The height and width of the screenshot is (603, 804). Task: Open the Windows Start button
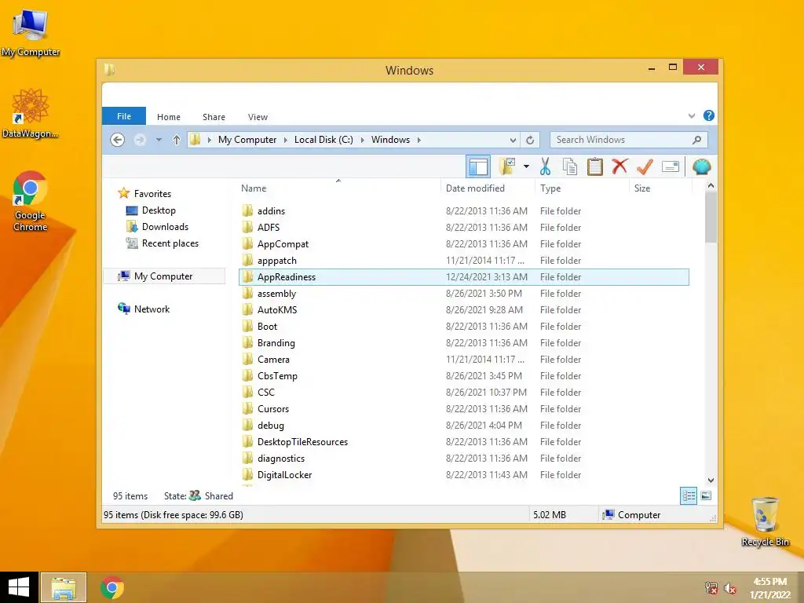[19, 587]
